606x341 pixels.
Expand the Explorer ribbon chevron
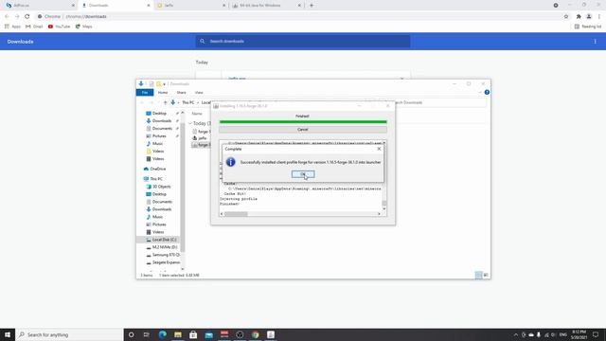[480, 93]
